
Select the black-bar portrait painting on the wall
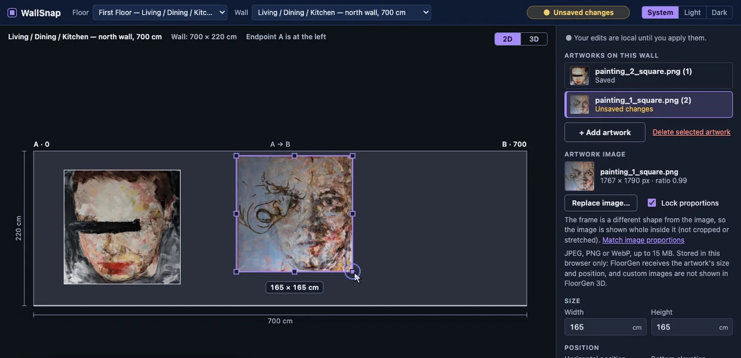pyautogui.click(x=122, y=227)
